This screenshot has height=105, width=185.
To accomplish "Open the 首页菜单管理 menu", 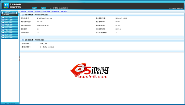I will [46, 12].
